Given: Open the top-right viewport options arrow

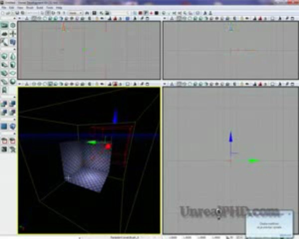Looking at the screenshot, I should (165, 19).
